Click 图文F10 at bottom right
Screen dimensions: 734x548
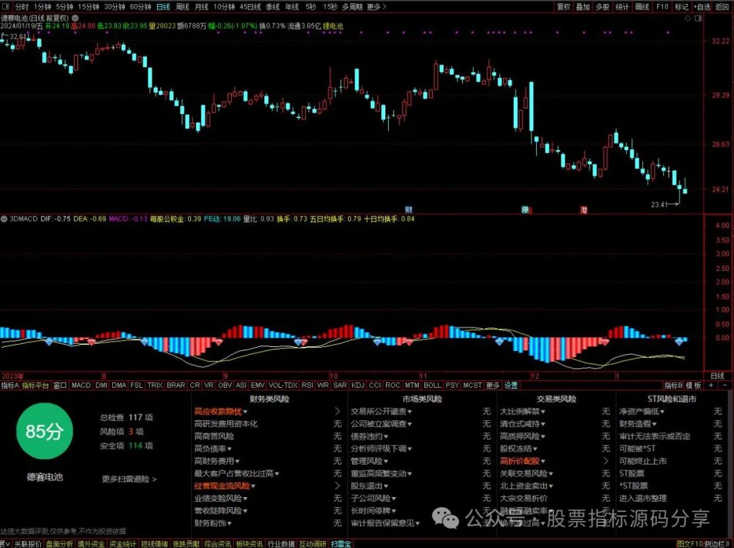690,544
